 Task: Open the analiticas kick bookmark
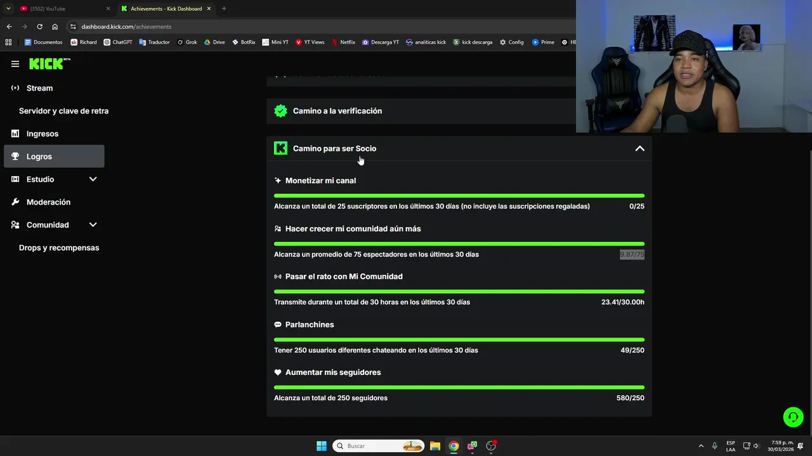pyautogui.click(x=426, y=42)
